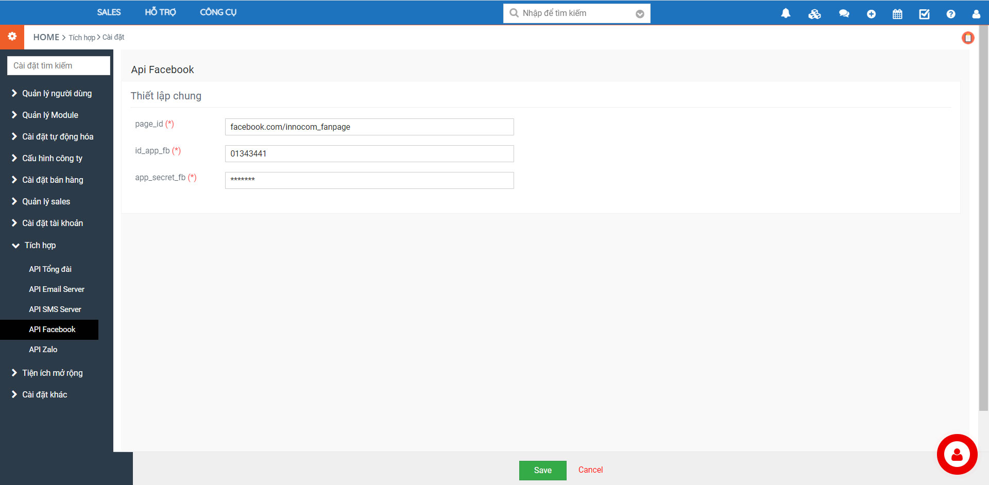Click the cubes modules icon in top bar

(814, 14)
